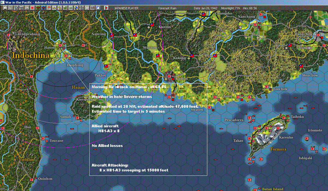This screenshot has height=191, width=328.
Task: Click the Chinese flag near Wuchow
Action: tap(157, 56)
